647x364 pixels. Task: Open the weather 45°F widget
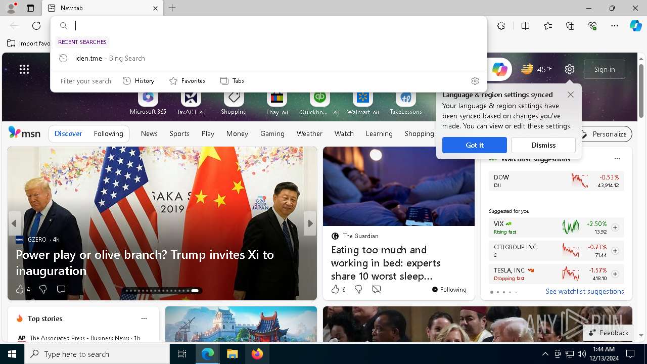537,69
